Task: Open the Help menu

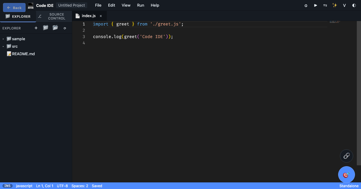Action: (155, 5)
